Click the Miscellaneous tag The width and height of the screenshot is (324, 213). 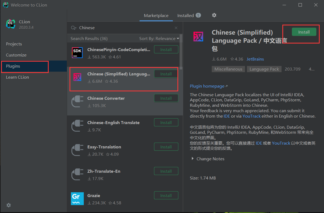point(228,69)
